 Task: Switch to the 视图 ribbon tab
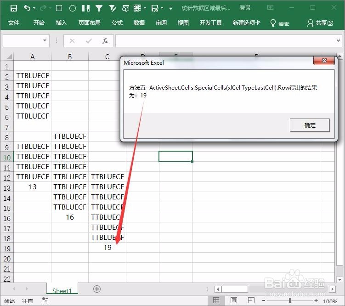[x=183, y=23]
